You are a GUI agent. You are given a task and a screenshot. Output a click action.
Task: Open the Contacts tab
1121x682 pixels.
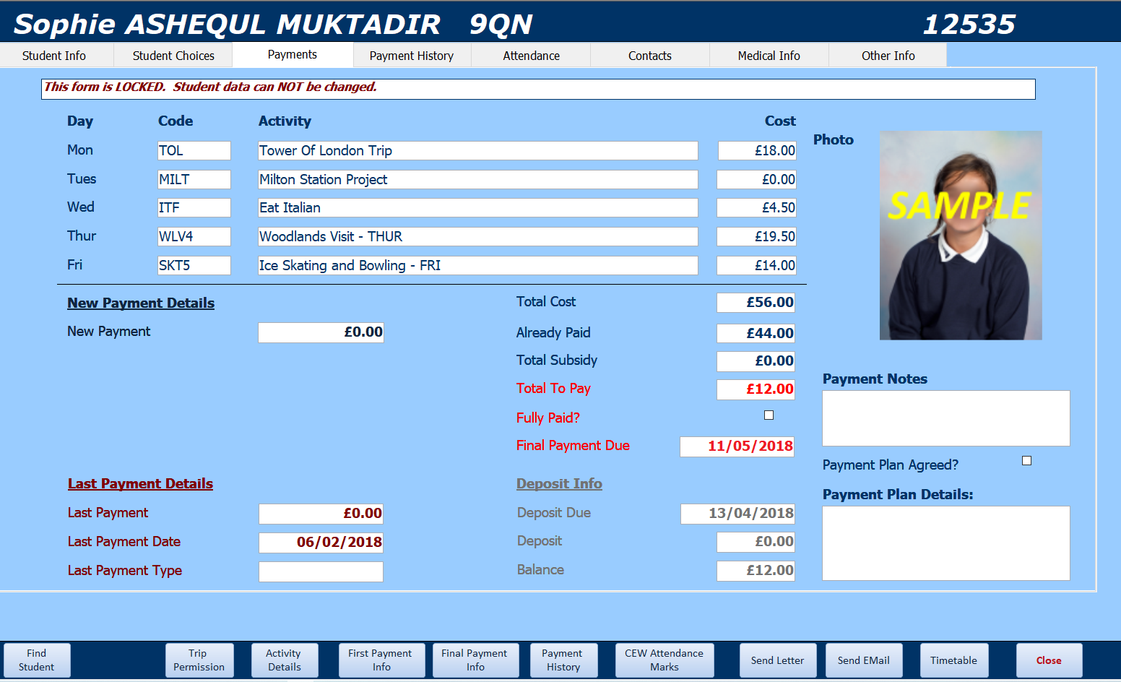[x=650, y=56]
